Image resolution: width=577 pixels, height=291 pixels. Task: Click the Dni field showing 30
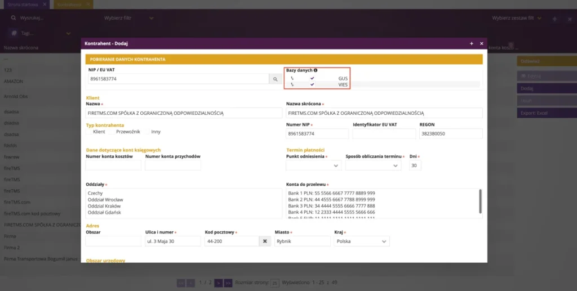click(x=415, y=165)
